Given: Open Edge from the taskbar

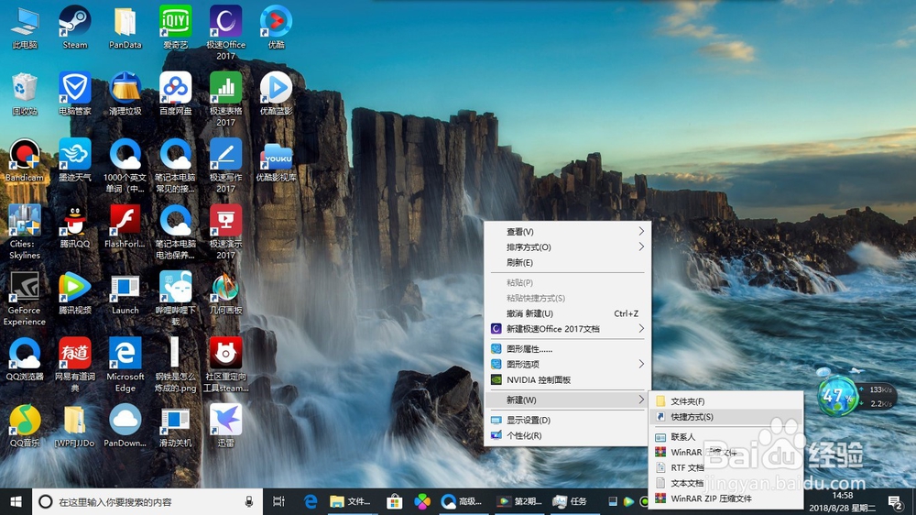Looking at the screenshot, I should coord(311,501).
